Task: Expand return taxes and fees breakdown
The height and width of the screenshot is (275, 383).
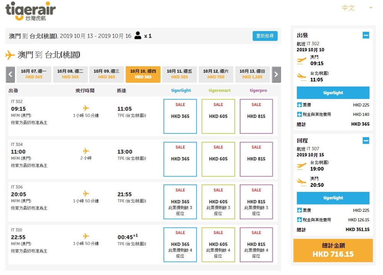Action: tap(300, 220)
